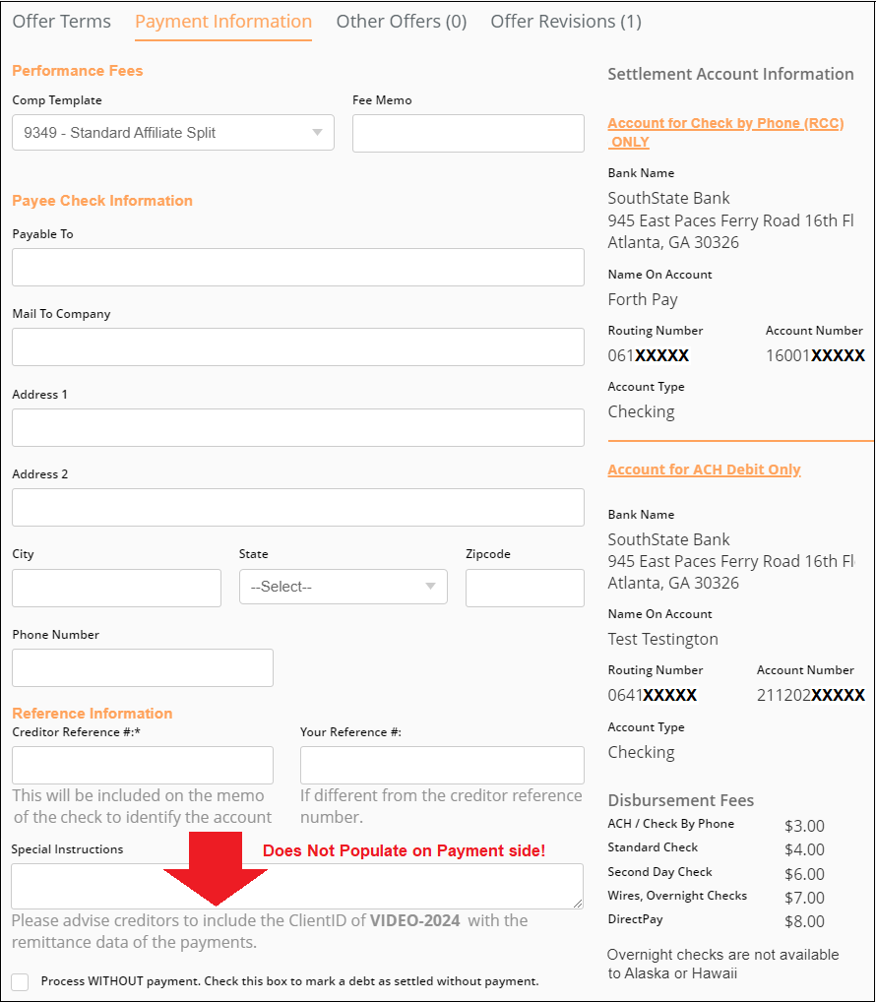Focus the Payable To field
This screenshot has width=876, height=1002.
click(x=298, y=267)
